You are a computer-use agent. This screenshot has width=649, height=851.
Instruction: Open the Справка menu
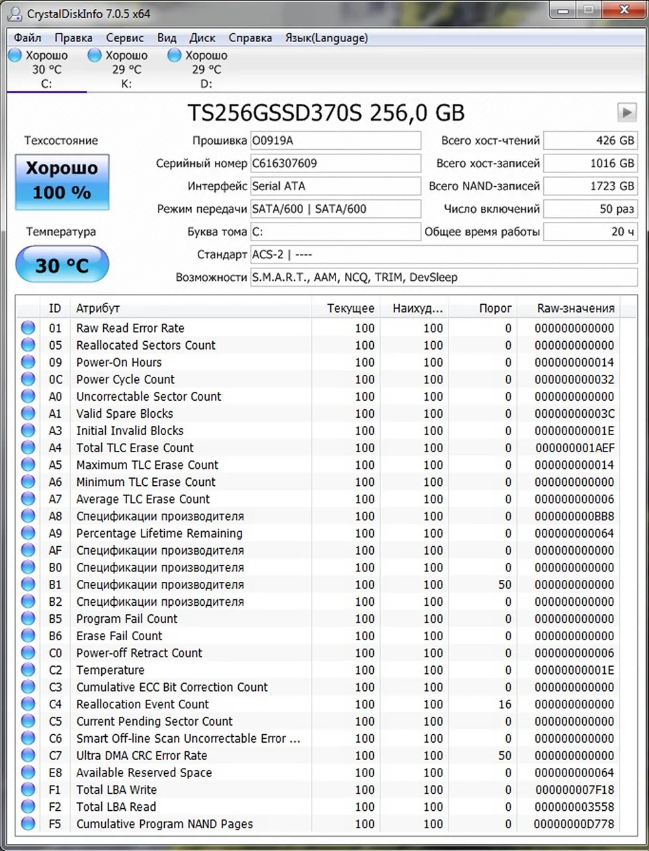point(250,38)
